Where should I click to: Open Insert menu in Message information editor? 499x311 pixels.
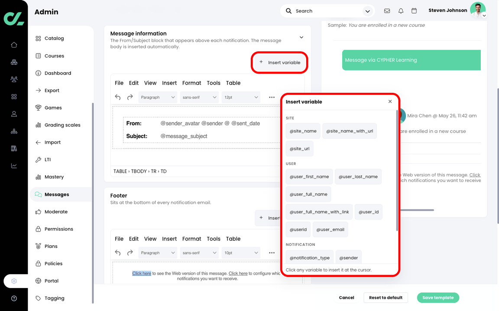click(x=169, y=83)
